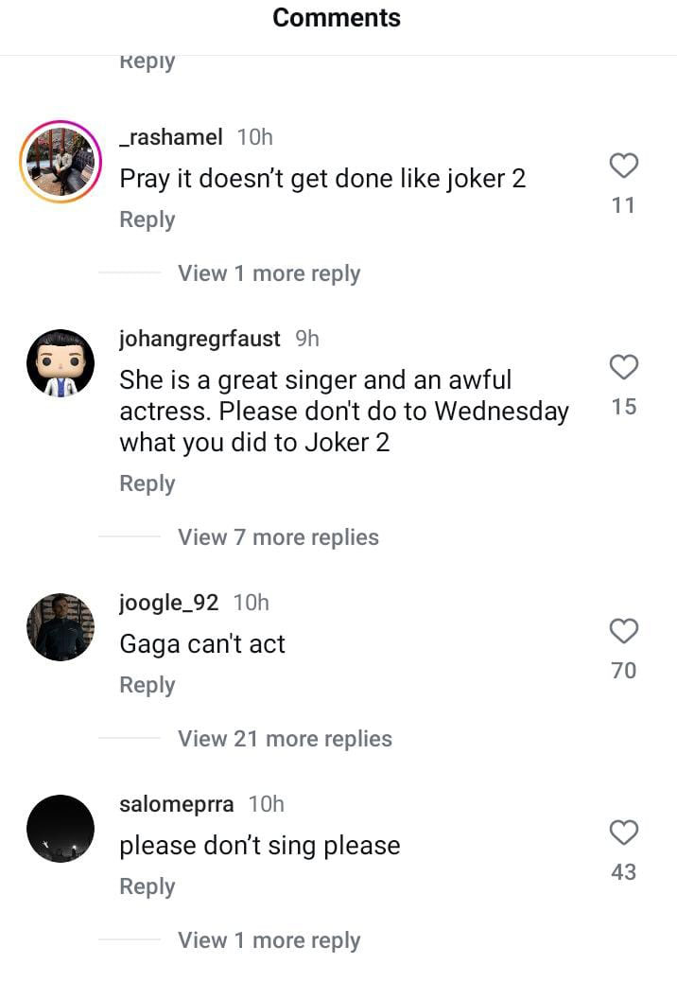This screenshot has width=677, height=982.
Task: Reply to salomeprra's comment
Action: [147, 886]
